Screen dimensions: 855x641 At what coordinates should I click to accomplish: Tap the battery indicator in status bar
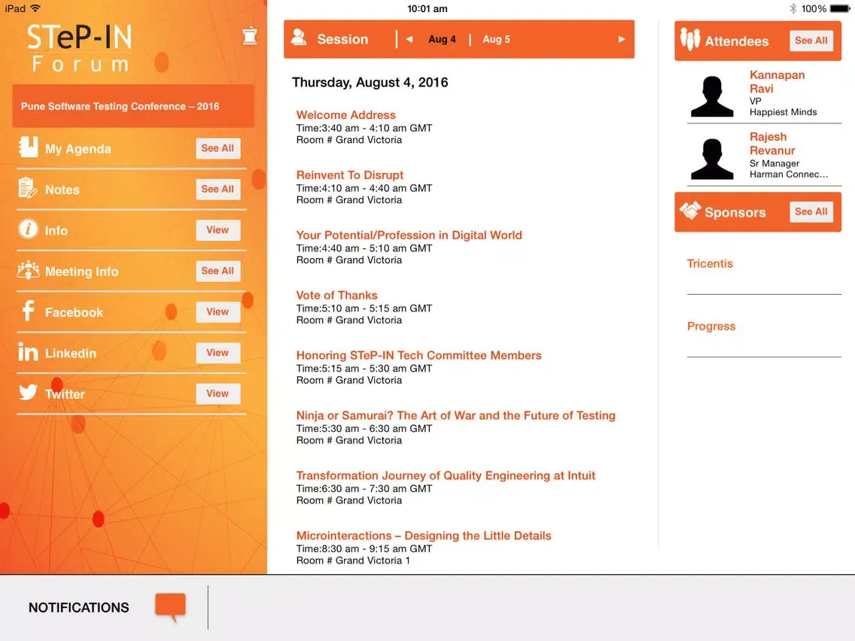pos(840,8)
